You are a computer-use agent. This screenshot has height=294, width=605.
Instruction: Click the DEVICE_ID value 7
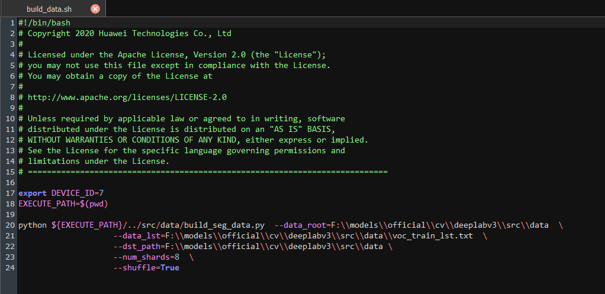pos(101,193)
